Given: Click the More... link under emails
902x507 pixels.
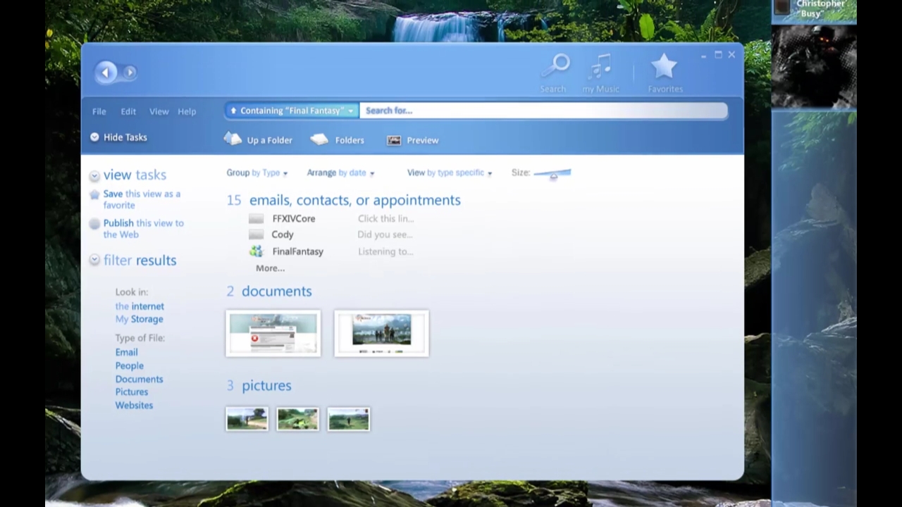Looking at the screenshot, I should coord(270,268).
